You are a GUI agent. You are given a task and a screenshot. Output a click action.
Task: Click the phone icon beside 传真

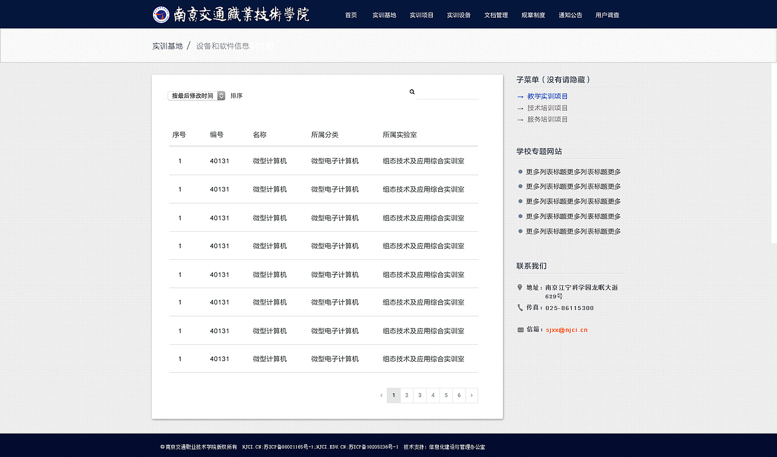520,308
